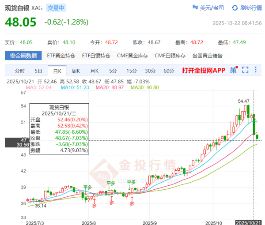This screenshot has height=225, width=265.
Task: Open ETF白银持仓 silver holdings link
Action: [x=96, y=56]
